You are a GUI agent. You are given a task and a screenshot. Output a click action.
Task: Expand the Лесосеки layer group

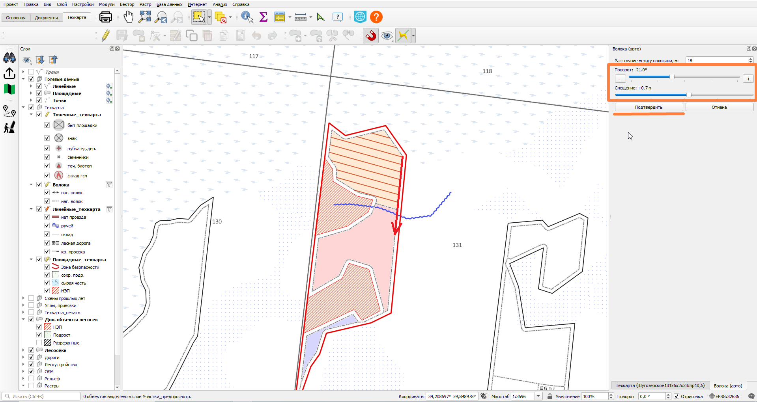[23, 350]
